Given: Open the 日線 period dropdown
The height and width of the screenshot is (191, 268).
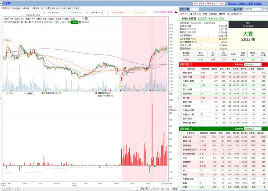Looking at the screenshot, I should coord(77,19).
